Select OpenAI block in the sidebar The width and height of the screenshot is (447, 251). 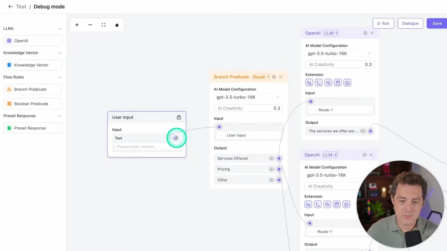click(32, 41)
